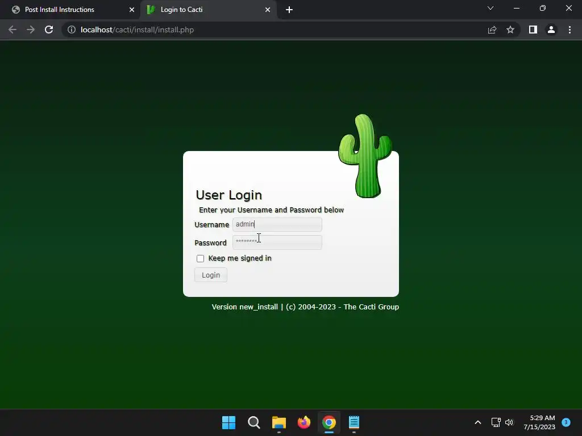Open the volume control

pyautogui.click(x=509, y=422)
